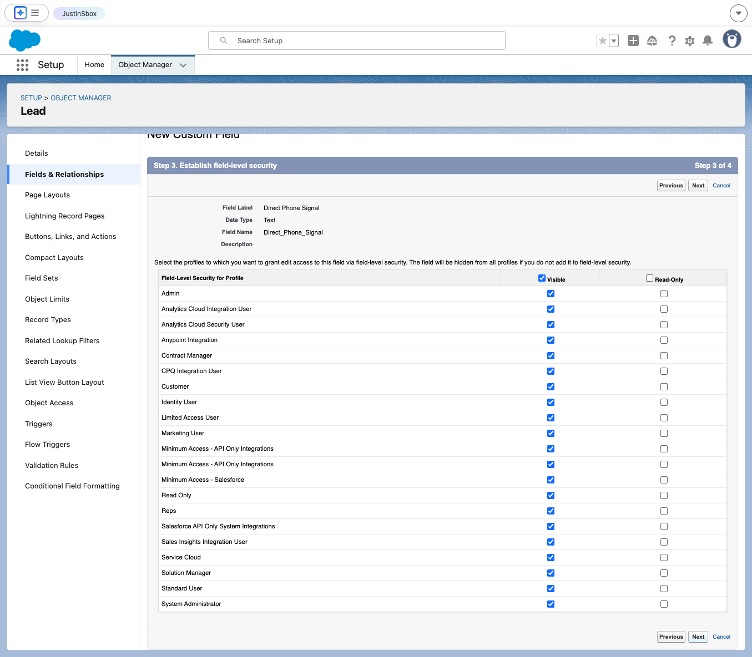Select the "Solution Manager" profile row label
This screenshot has width=752, height=657.
click(186, 573)
